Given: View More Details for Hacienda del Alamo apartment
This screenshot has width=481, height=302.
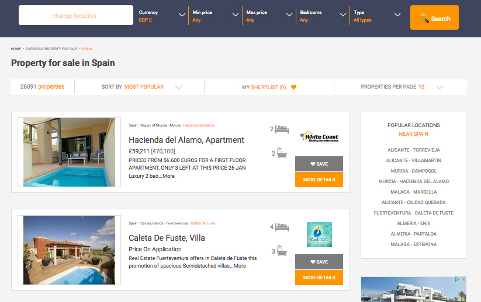Looking at the screenshot, I should point(319,180).
